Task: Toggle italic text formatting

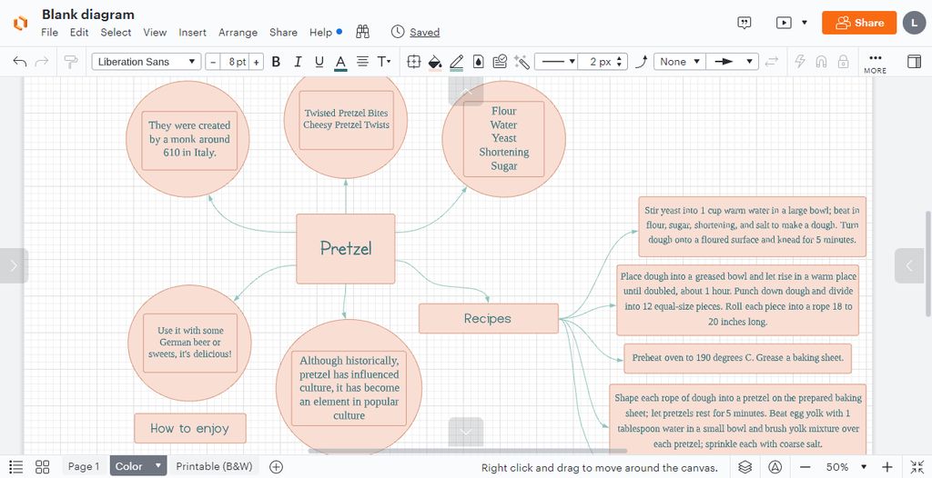Action: [298, 62]
